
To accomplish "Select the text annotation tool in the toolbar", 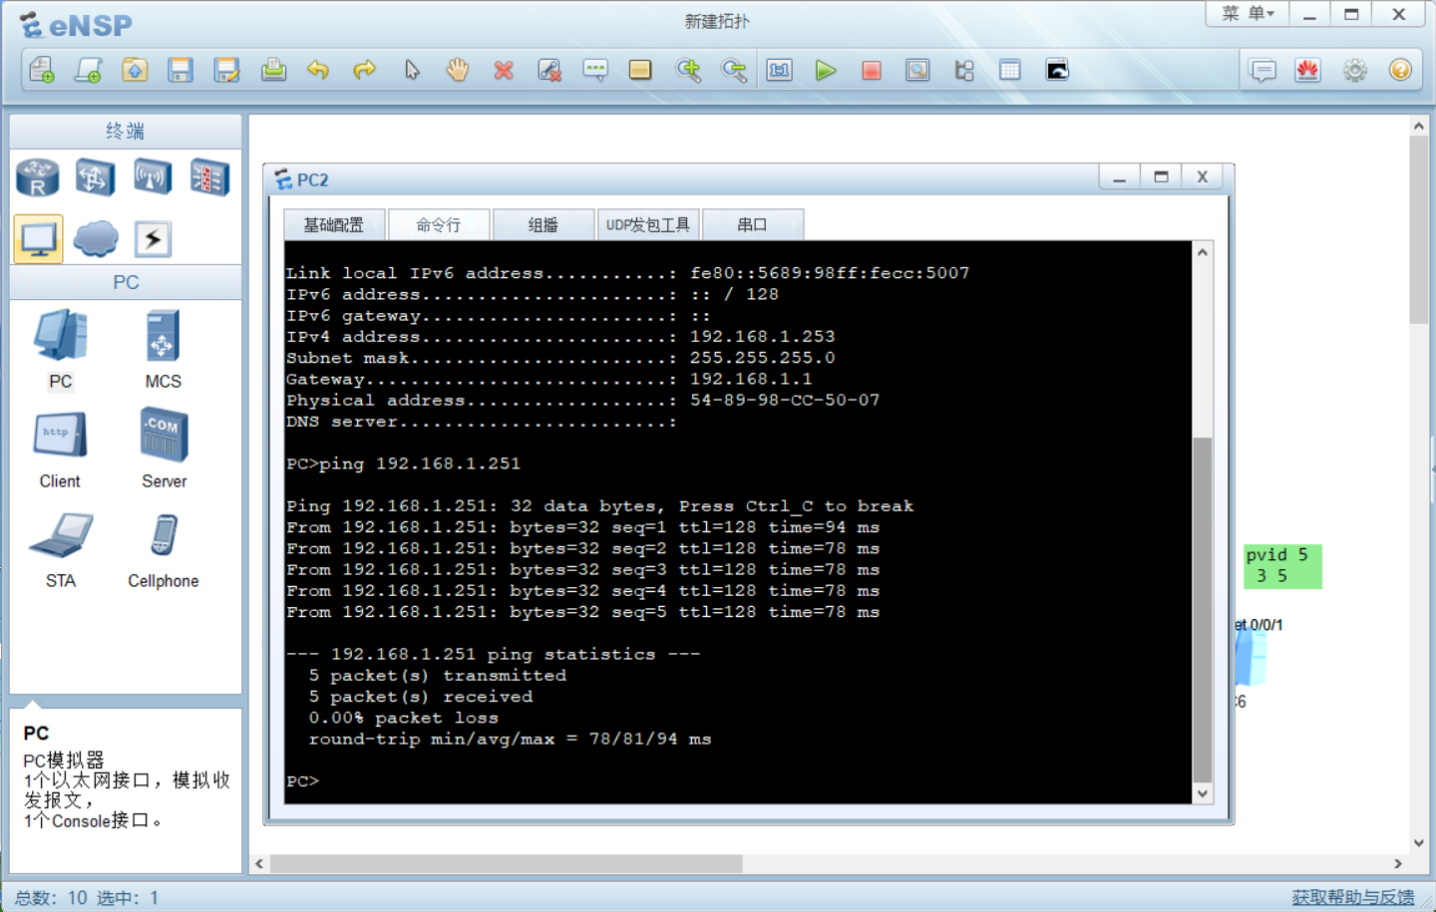I will tap(595, 70).
